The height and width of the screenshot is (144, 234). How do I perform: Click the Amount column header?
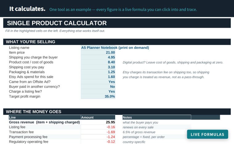[x=98, y=117]
